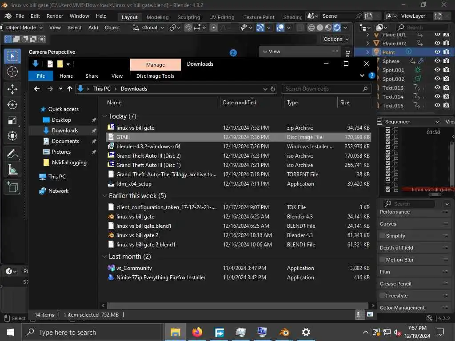455x341 pixels.
Task: Select This PC in navigation pane
Action: pos(57,177)
